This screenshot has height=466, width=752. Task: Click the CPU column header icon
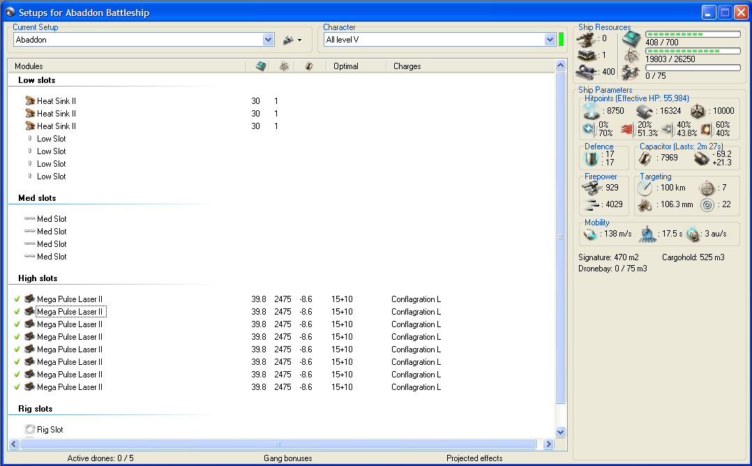click(260, 66)
